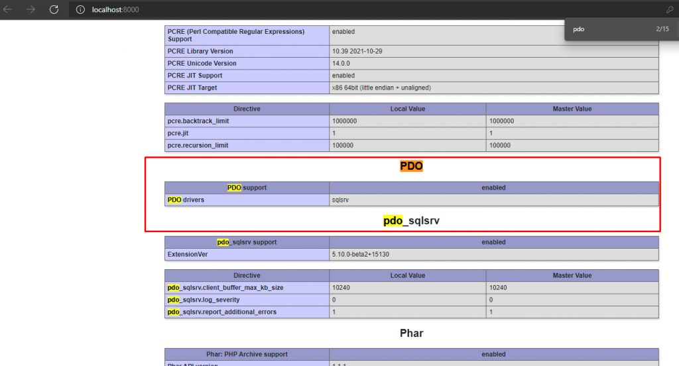
Task: Click the browser forward arrow
Action: [x=31, y=9]
